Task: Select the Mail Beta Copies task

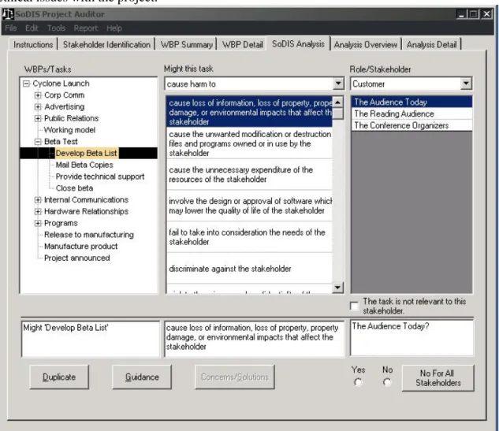Action: pyautogui.click(x=84, y=165)
